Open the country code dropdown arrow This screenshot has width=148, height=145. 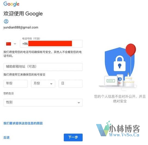(x=15, y=44)
